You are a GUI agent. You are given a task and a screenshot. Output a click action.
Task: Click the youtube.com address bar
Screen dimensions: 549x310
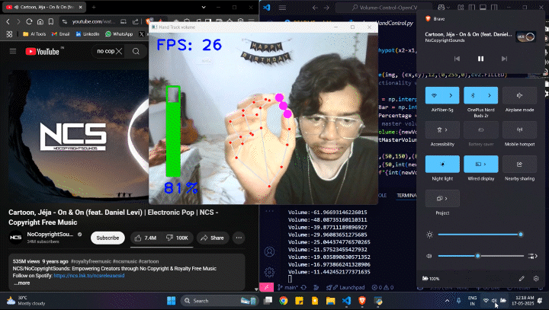point(93,21)
